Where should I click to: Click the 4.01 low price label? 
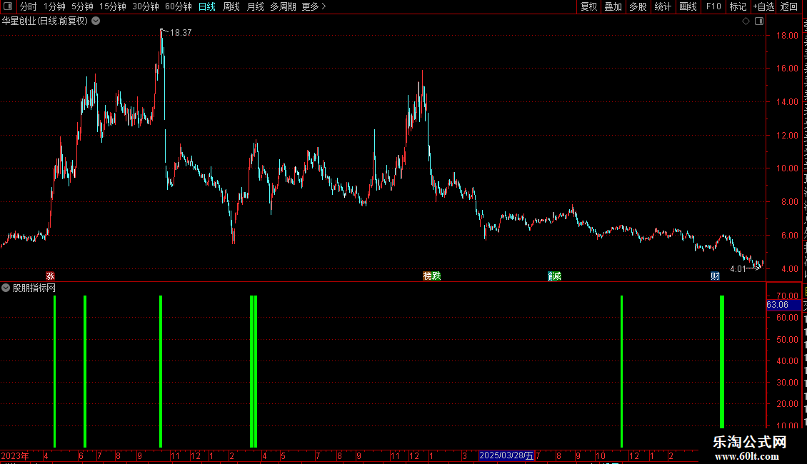pyautogui.click(x=738, y=269)
